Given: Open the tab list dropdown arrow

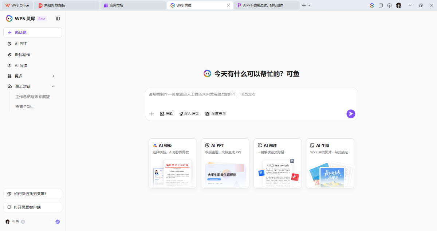Looking at the screenshot, I should (310, 5).
